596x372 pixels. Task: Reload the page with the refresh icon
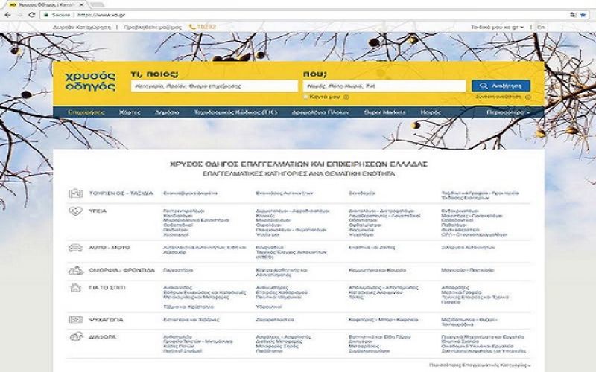(x=32, y=15)
